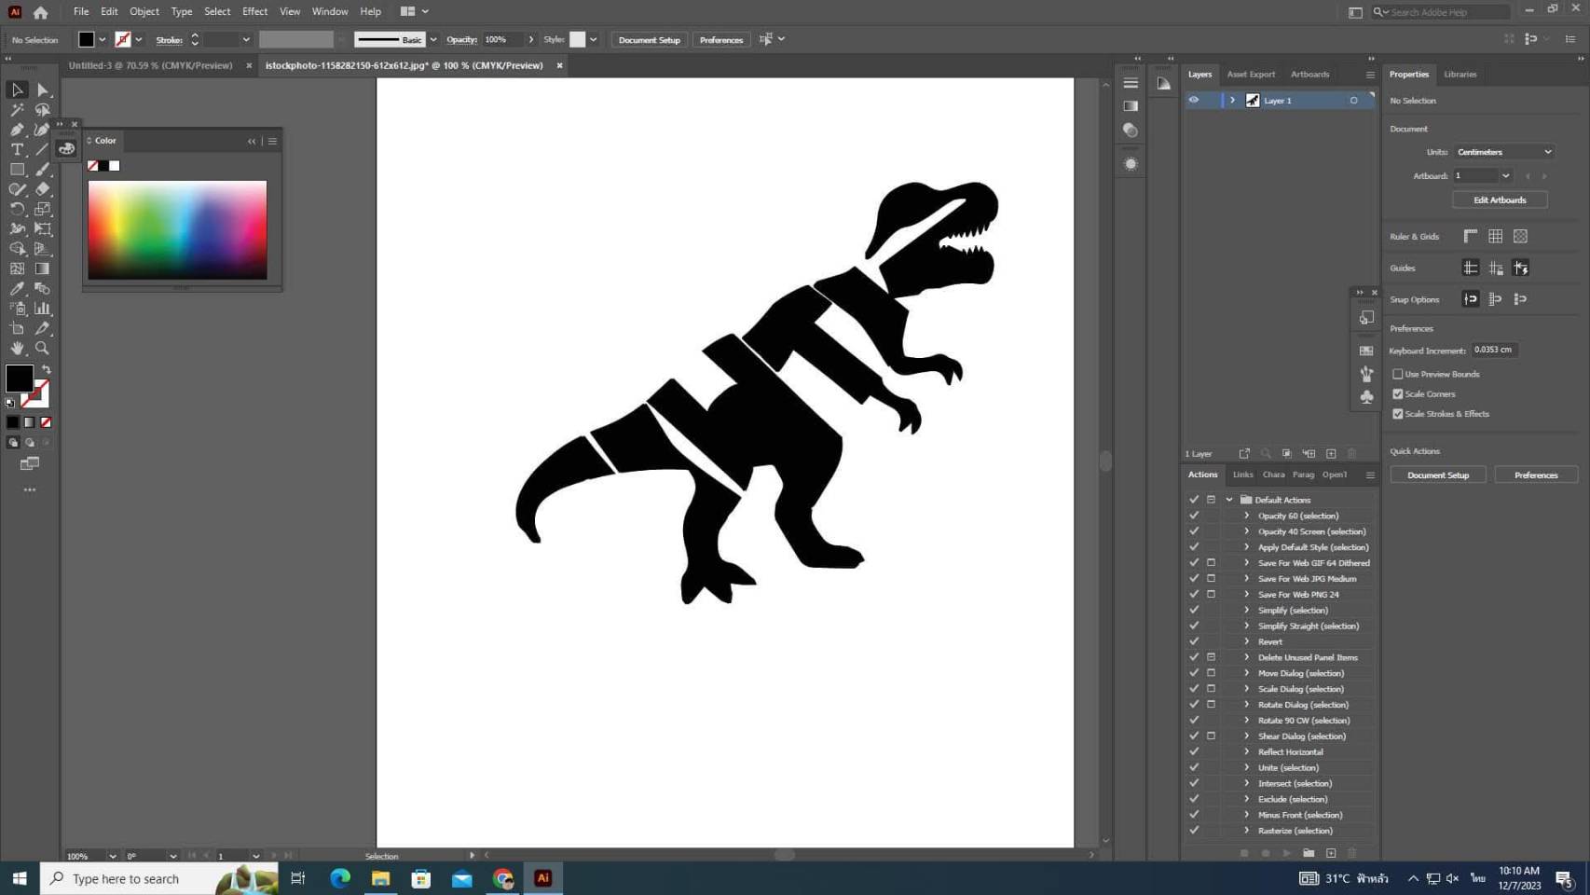Select the Rectangle tool
Screen dimensions: 1590x895
[x=17, y=170]
